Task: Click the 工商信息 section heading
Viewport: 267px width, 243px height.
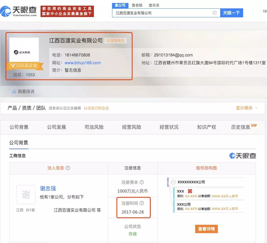Action: 17,156
